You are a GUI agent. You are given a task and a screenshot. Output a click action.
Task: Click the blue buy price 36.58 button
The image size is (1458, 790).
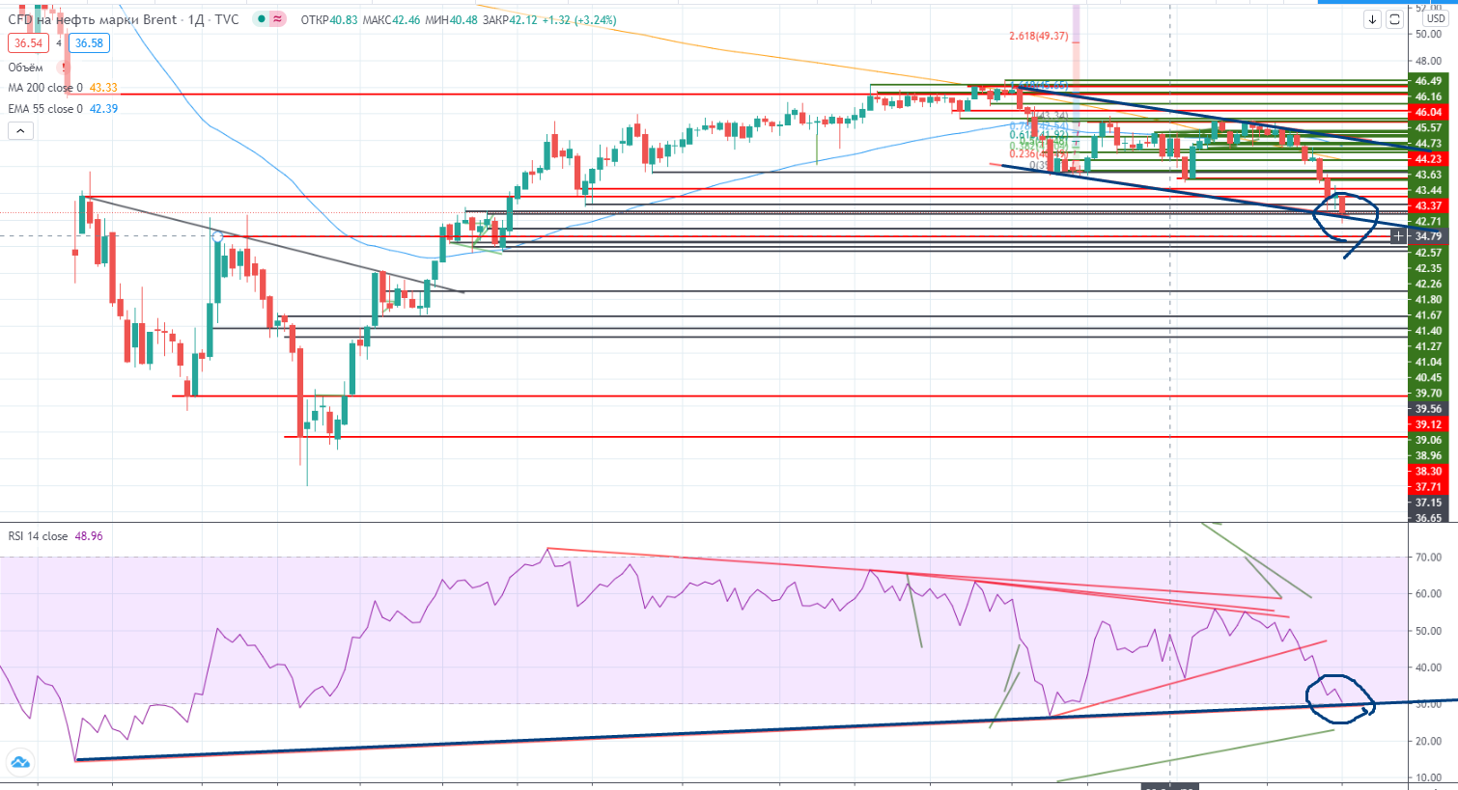89,43
